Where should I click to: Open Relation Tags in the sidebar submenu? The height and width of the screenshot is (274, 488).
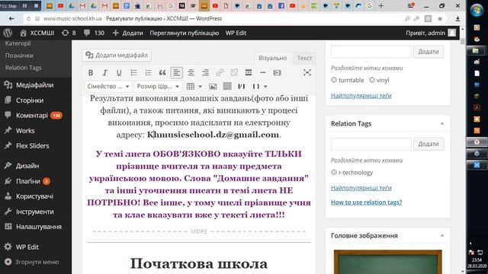[24, 68]
